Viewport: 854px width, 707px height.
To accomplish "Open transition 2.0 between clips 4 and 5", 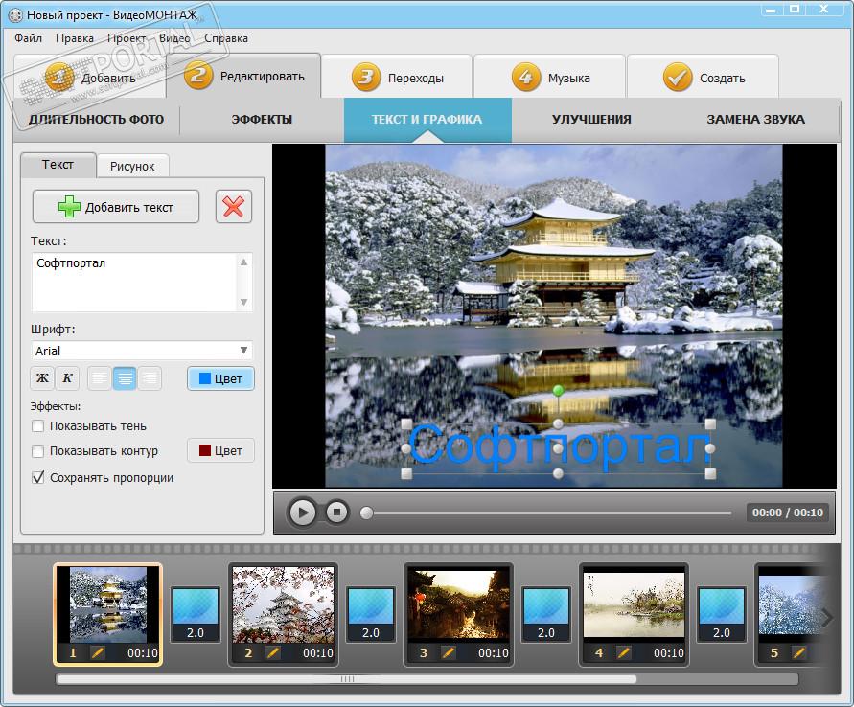I will 722,614.
